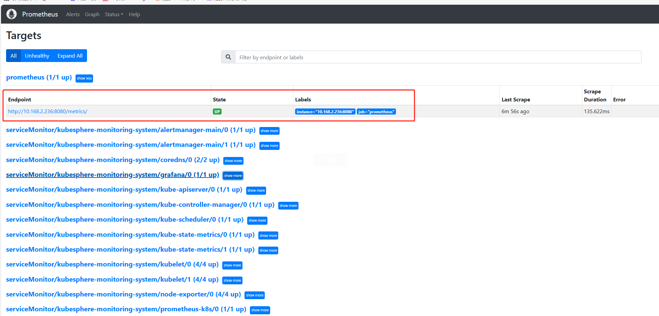Screen dimensions: 659x316
Task: Open the kube-scheduler/0 (1/1 up) link
Action: 125,219
